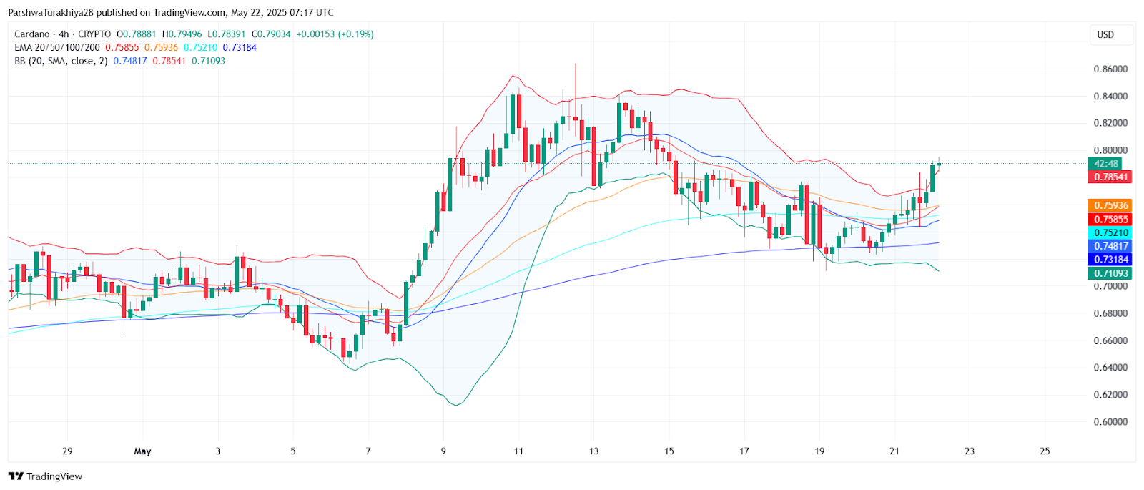This screenshot has width=1144, height=490.
Task: Click the closing price C0.79034 in legend
Action: tap(271, 34)
